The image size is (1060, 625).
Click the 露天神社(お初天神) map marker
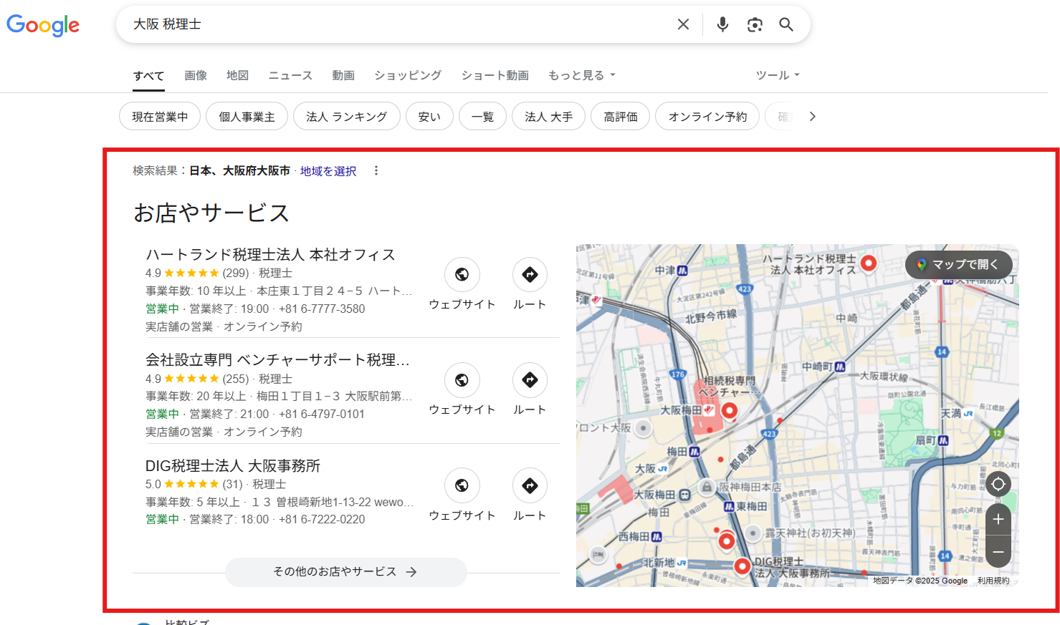[x=753, y=533]
